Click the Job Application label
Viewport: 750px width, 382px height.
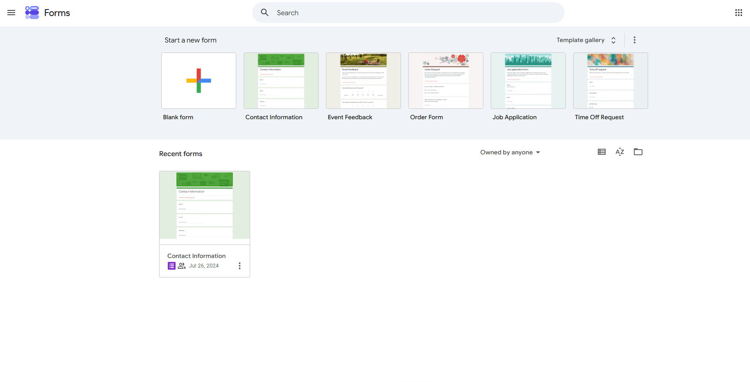[515, 117]
